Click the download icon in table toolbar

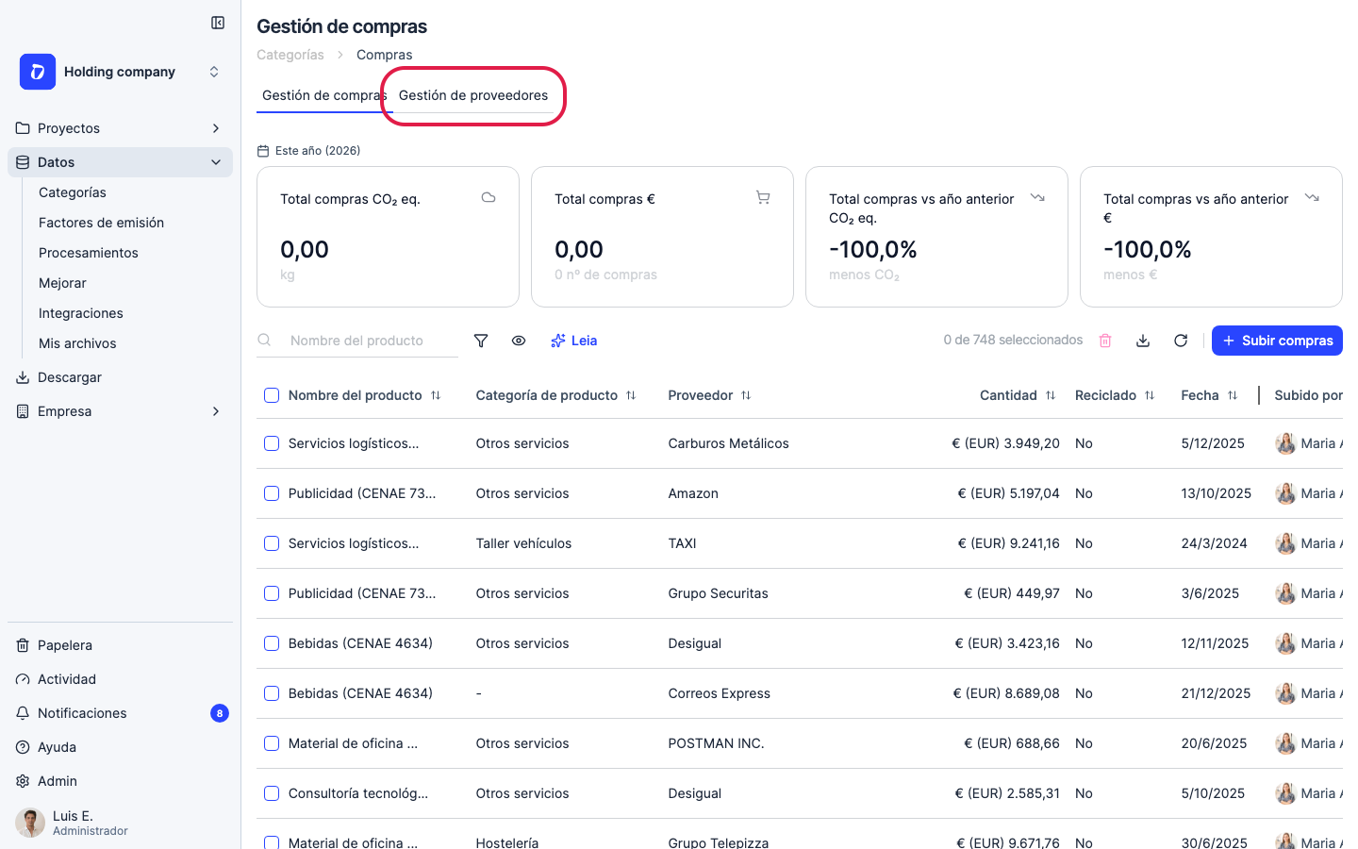(x=1143, y=341)
